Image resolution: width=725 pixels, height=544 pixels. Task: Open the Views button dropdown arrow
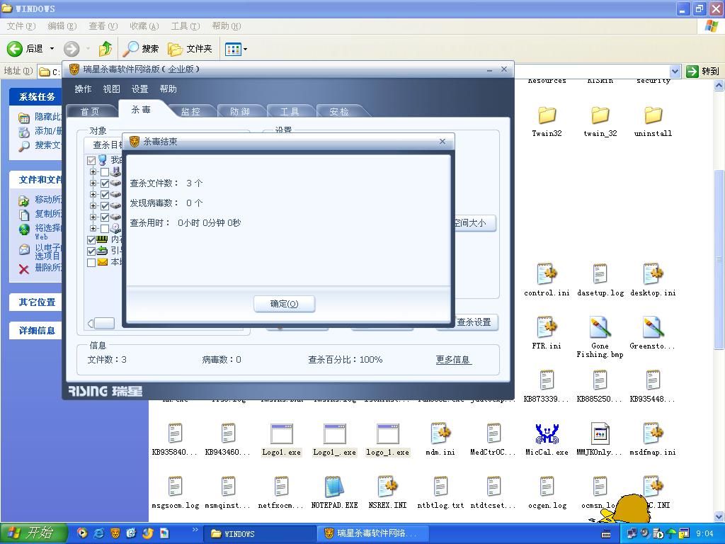(x=245, y=49)
